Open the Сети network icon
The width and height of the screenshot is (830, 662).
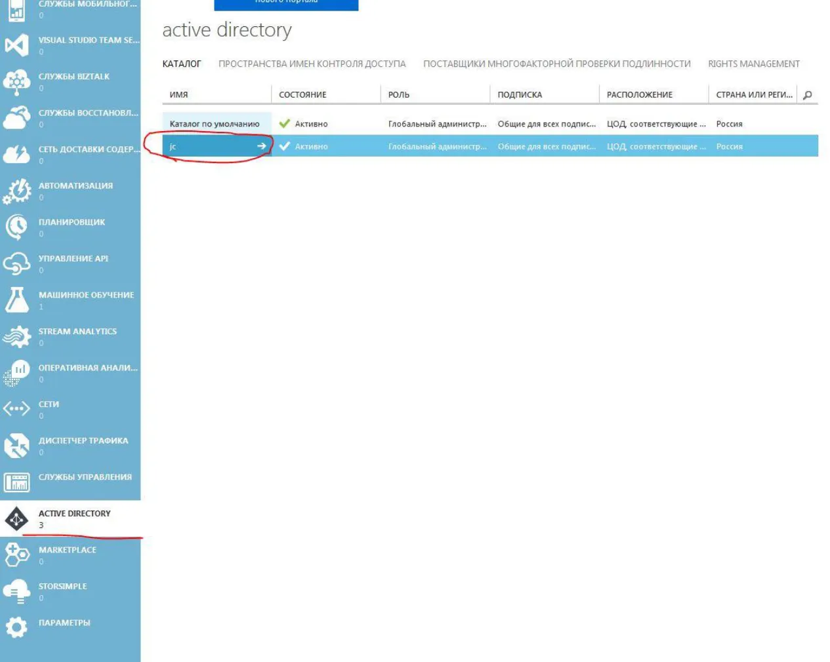16,410
